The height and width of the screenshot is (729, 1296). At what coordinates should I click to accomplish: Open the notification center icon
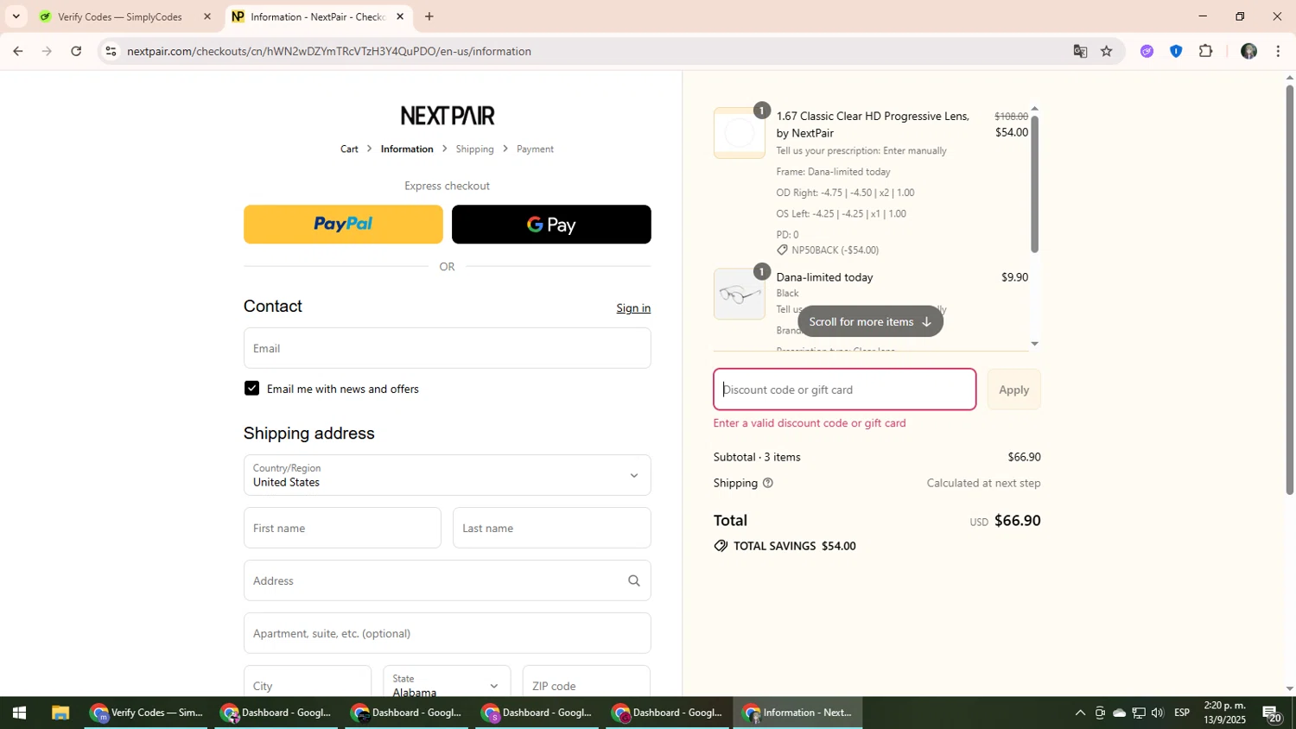point(1272,713)
